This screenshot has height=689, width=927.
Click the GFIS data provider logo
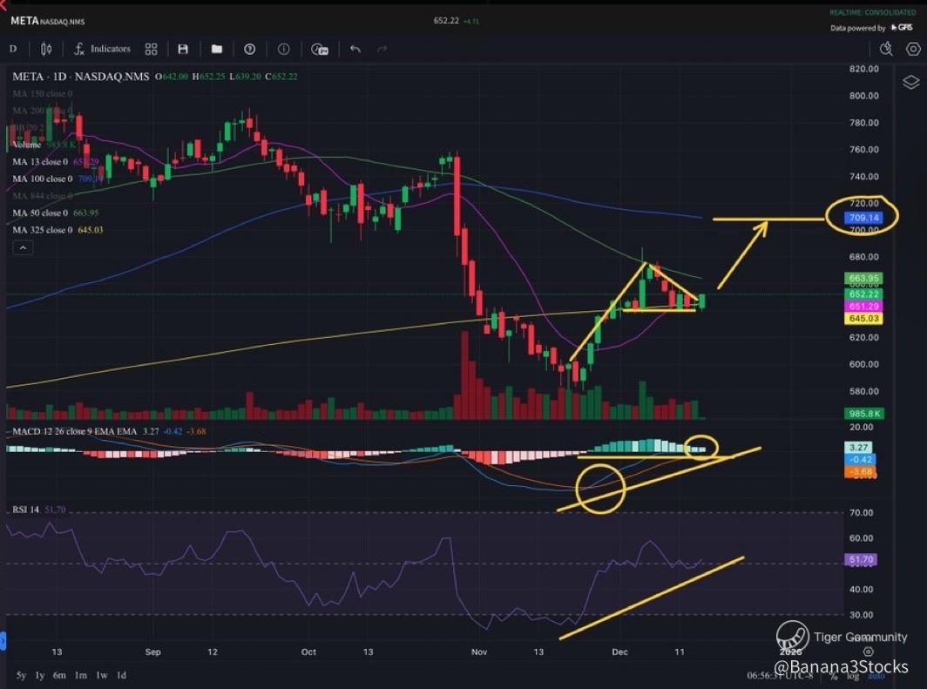[x=903, y=28]
